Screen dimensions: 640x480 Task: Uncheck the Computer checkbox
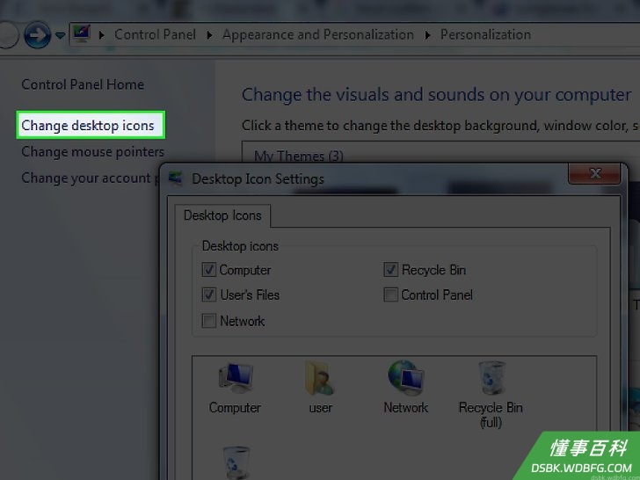[209, 270]
